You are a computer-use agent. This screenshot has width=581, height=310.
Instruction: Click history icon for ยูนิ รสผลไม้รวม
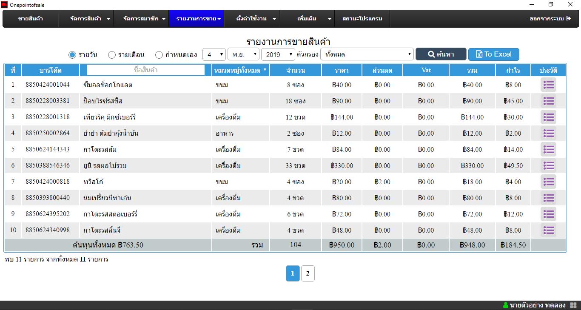(x=548, y=165)
